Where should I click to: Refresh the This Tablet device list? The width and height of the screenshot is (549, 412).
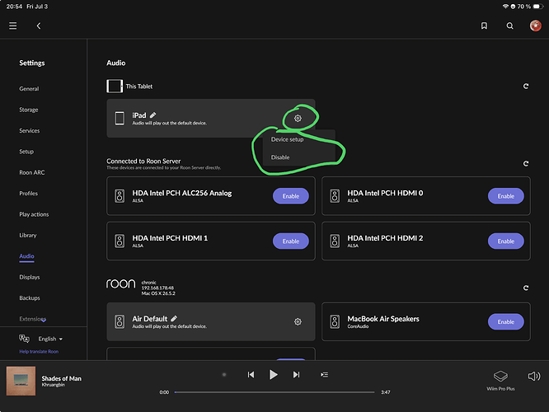[526, 87]
